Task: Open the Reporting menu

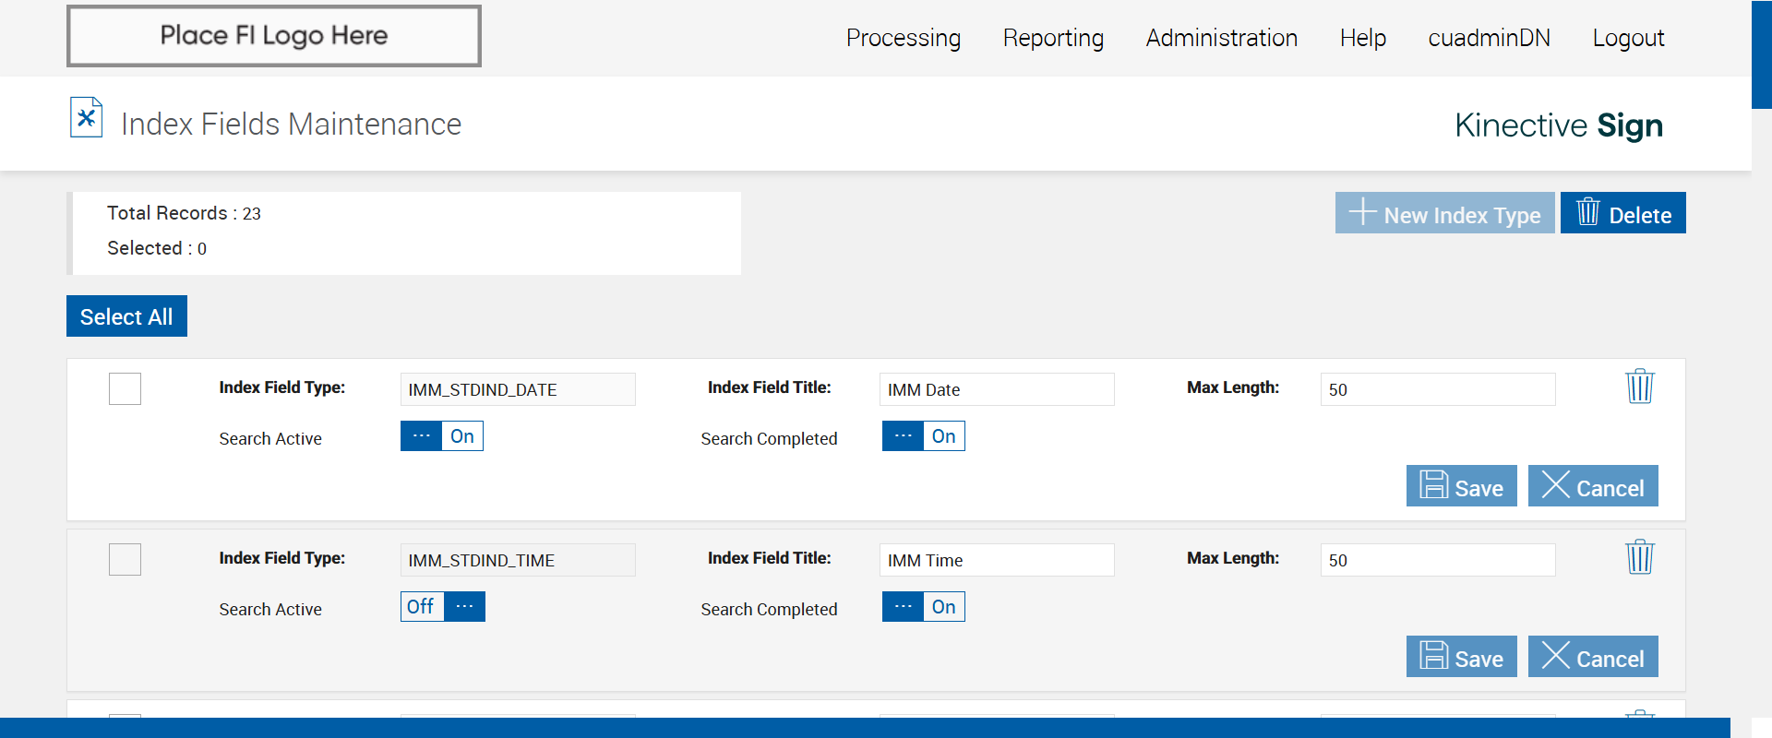Action: [1053, 38]
